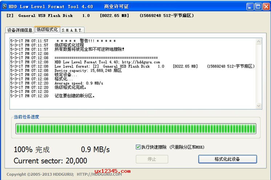Click the app icon in title bar

(5, 7)
